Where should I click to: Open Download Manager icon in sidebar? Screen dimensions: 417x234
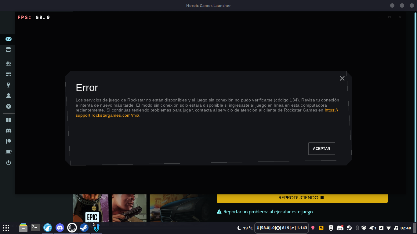tap(9, 74)
